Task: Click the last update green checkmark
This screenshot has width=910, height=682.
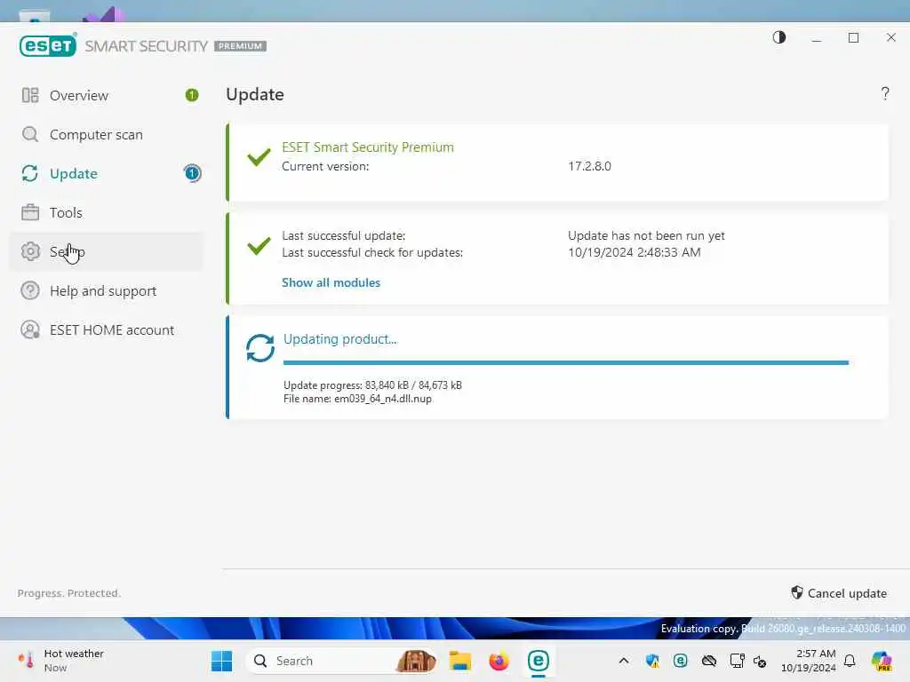Action: pyautogui.click(x=259, y=245)
